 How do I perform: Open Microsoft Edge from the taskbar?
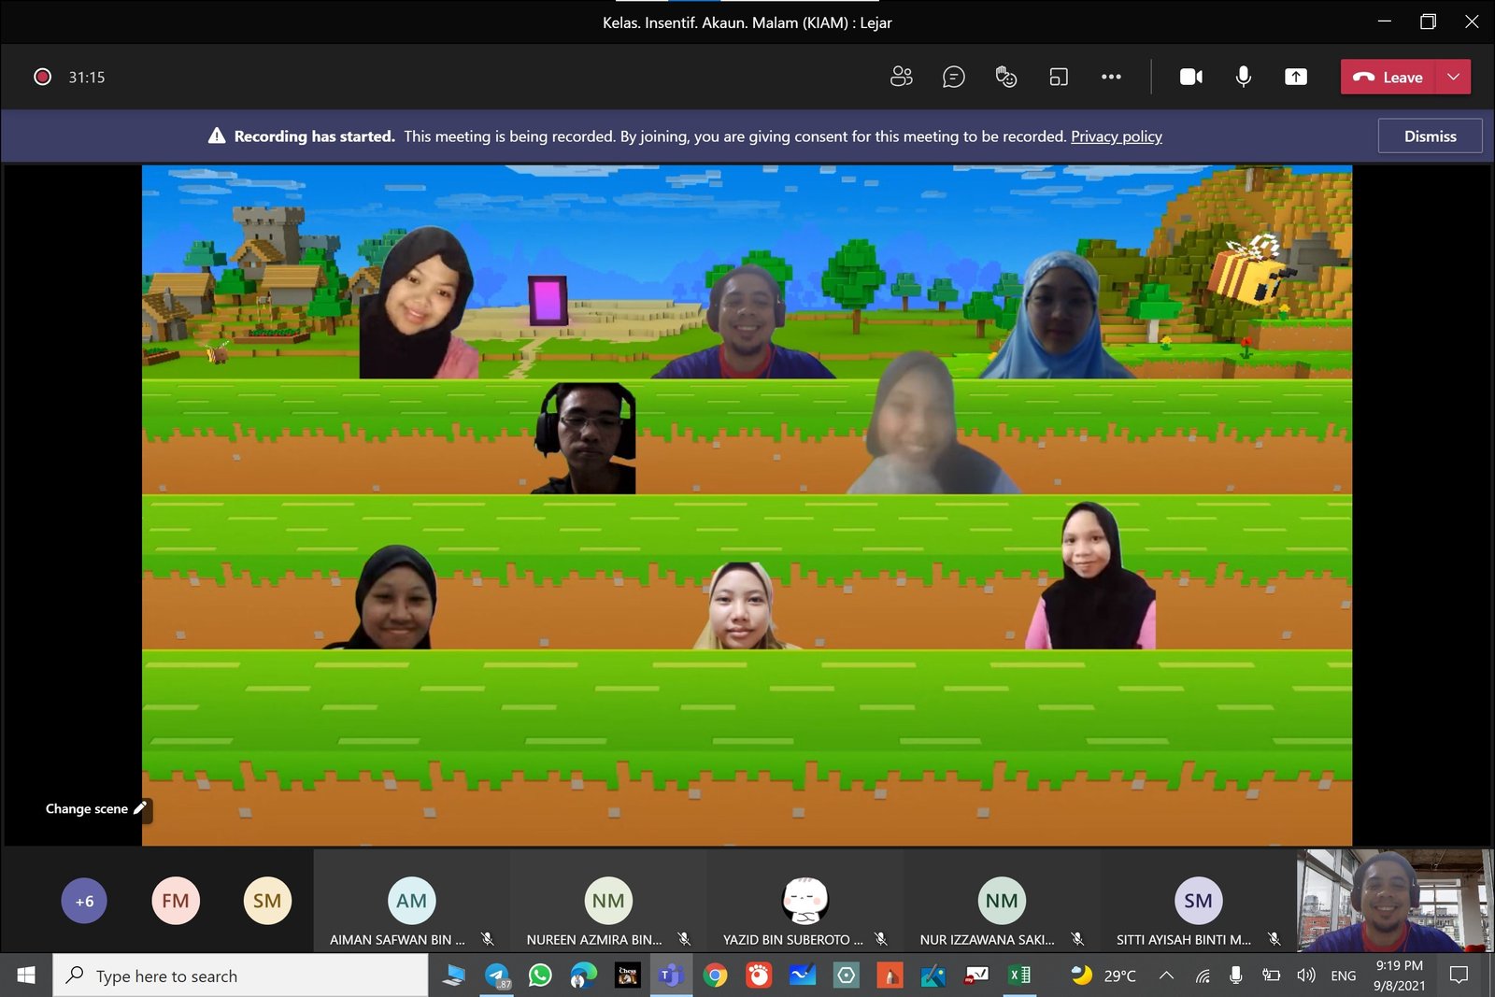pyautogui.click(x=584, y=976)
